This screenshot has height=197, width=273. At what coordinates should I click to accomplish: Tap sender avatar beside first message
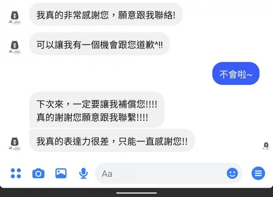tap(15, 18)
